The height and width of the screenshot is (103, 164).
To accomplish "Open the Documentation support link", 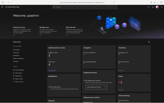I will (20, 70).
